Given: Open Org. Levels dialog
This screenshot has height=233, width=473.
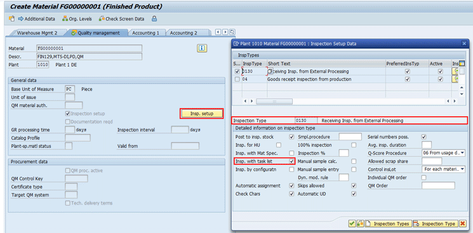Looking at the screenshot, I should (77, 18).
